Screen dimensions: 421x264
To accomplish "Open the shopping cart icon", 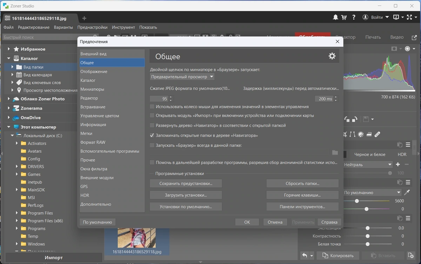I will 345,17.
